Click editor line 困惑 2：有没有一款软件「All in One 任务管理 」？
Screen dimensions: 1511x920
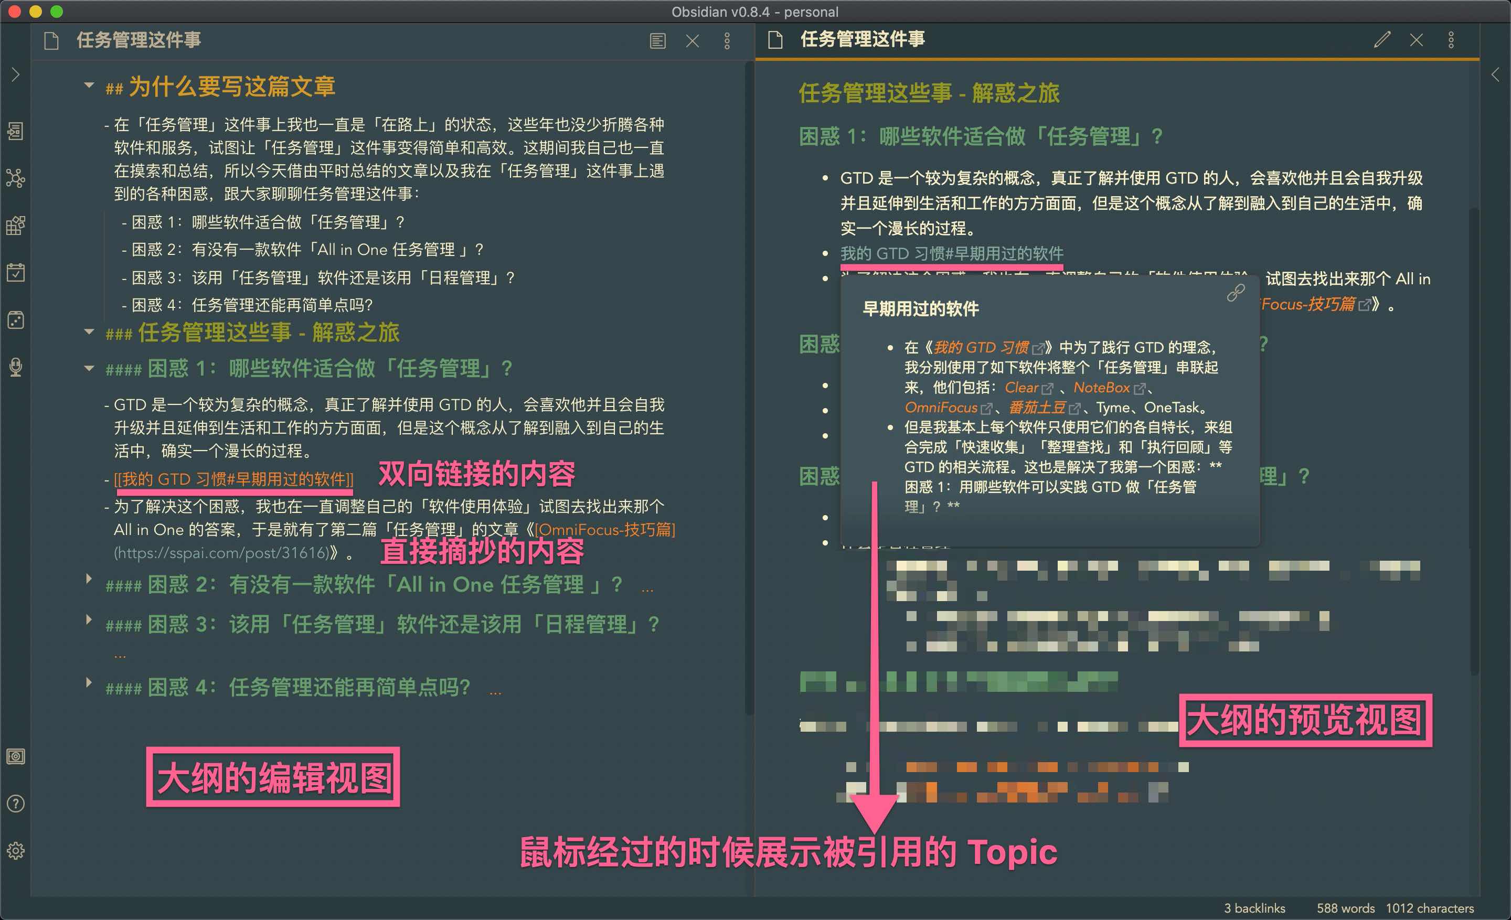[x=307, y=250]
